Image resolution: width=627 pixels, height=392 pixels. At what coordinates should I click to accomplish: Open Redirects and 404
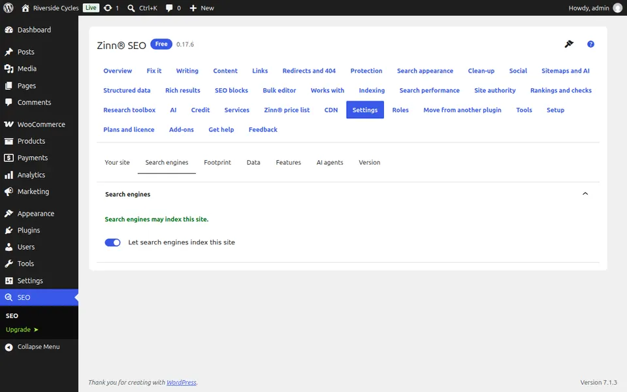[309, 71]
